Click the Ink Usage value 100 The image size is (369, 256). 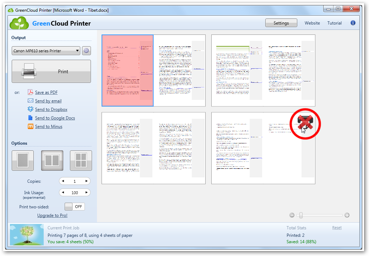click(x=75, y=192)
